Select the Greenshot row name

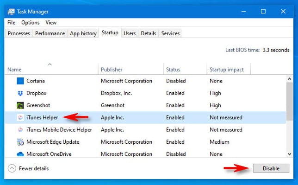[38, 105]
